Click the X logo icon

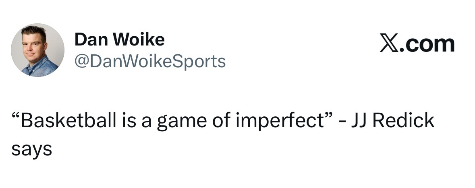click(x=390, y=44)
